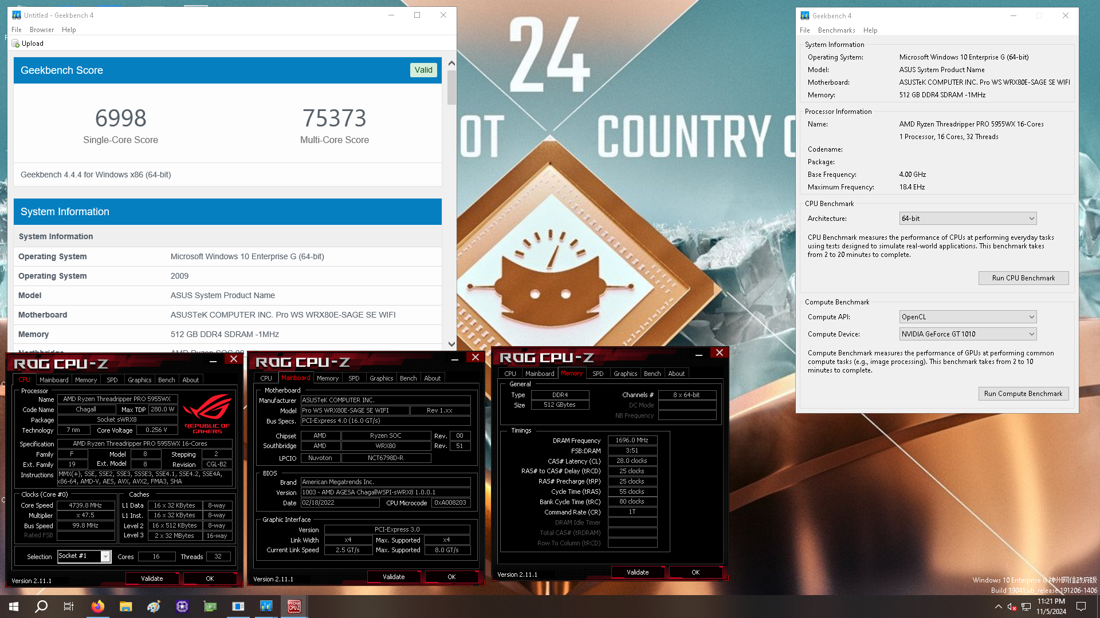Open the Windows Start menu
This screenshot has width=1100, height=618.
pyautogui.click(x=14, y=607)
